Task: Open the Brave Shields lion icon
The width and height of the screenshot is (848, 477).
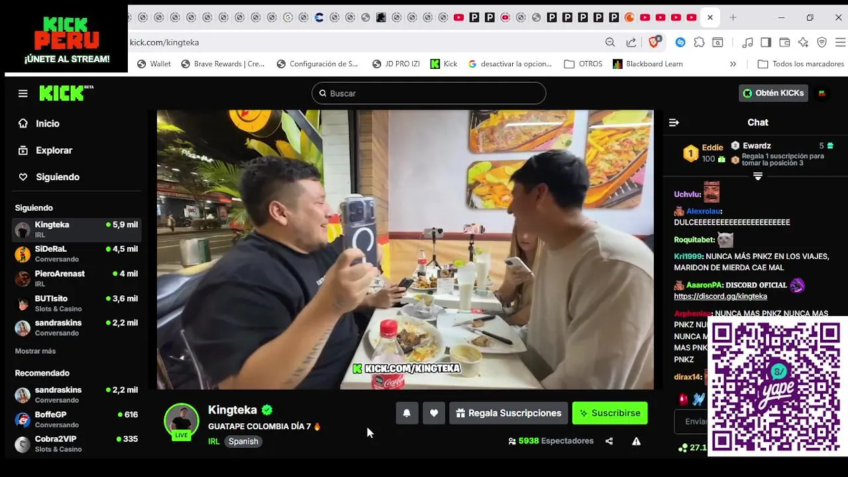Action: pyautogui.click(x=654, y=42)
